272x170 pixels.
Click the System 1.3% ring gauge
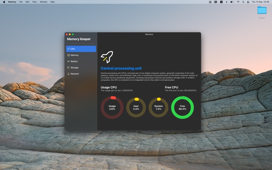[x=158, y=107]
